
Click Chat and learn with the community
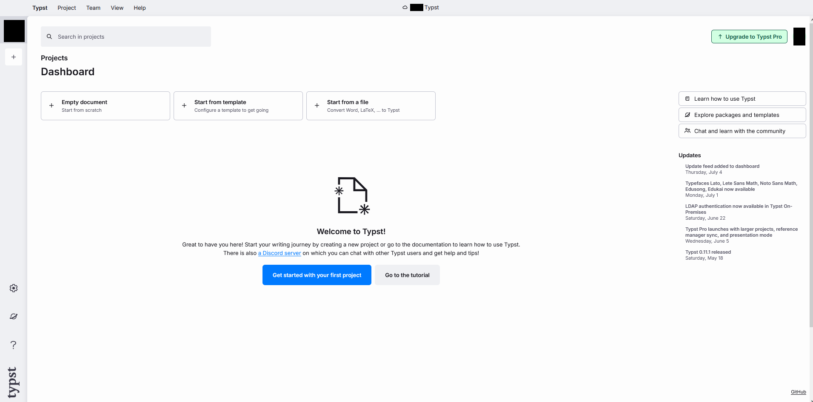(x=742, y=131)
